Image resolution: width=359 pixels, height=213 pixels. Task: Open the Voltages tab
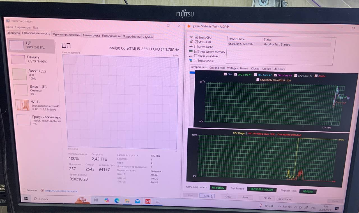[232, 68]
